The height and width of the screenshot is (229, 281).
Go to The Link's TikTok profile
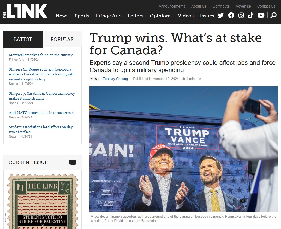(x=250, y=16)
